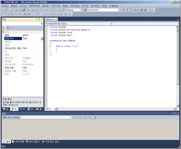The height and width of the screenshot is (149, 181).
Task: Click the Save floppy disk icon
Action: point(20,10)
